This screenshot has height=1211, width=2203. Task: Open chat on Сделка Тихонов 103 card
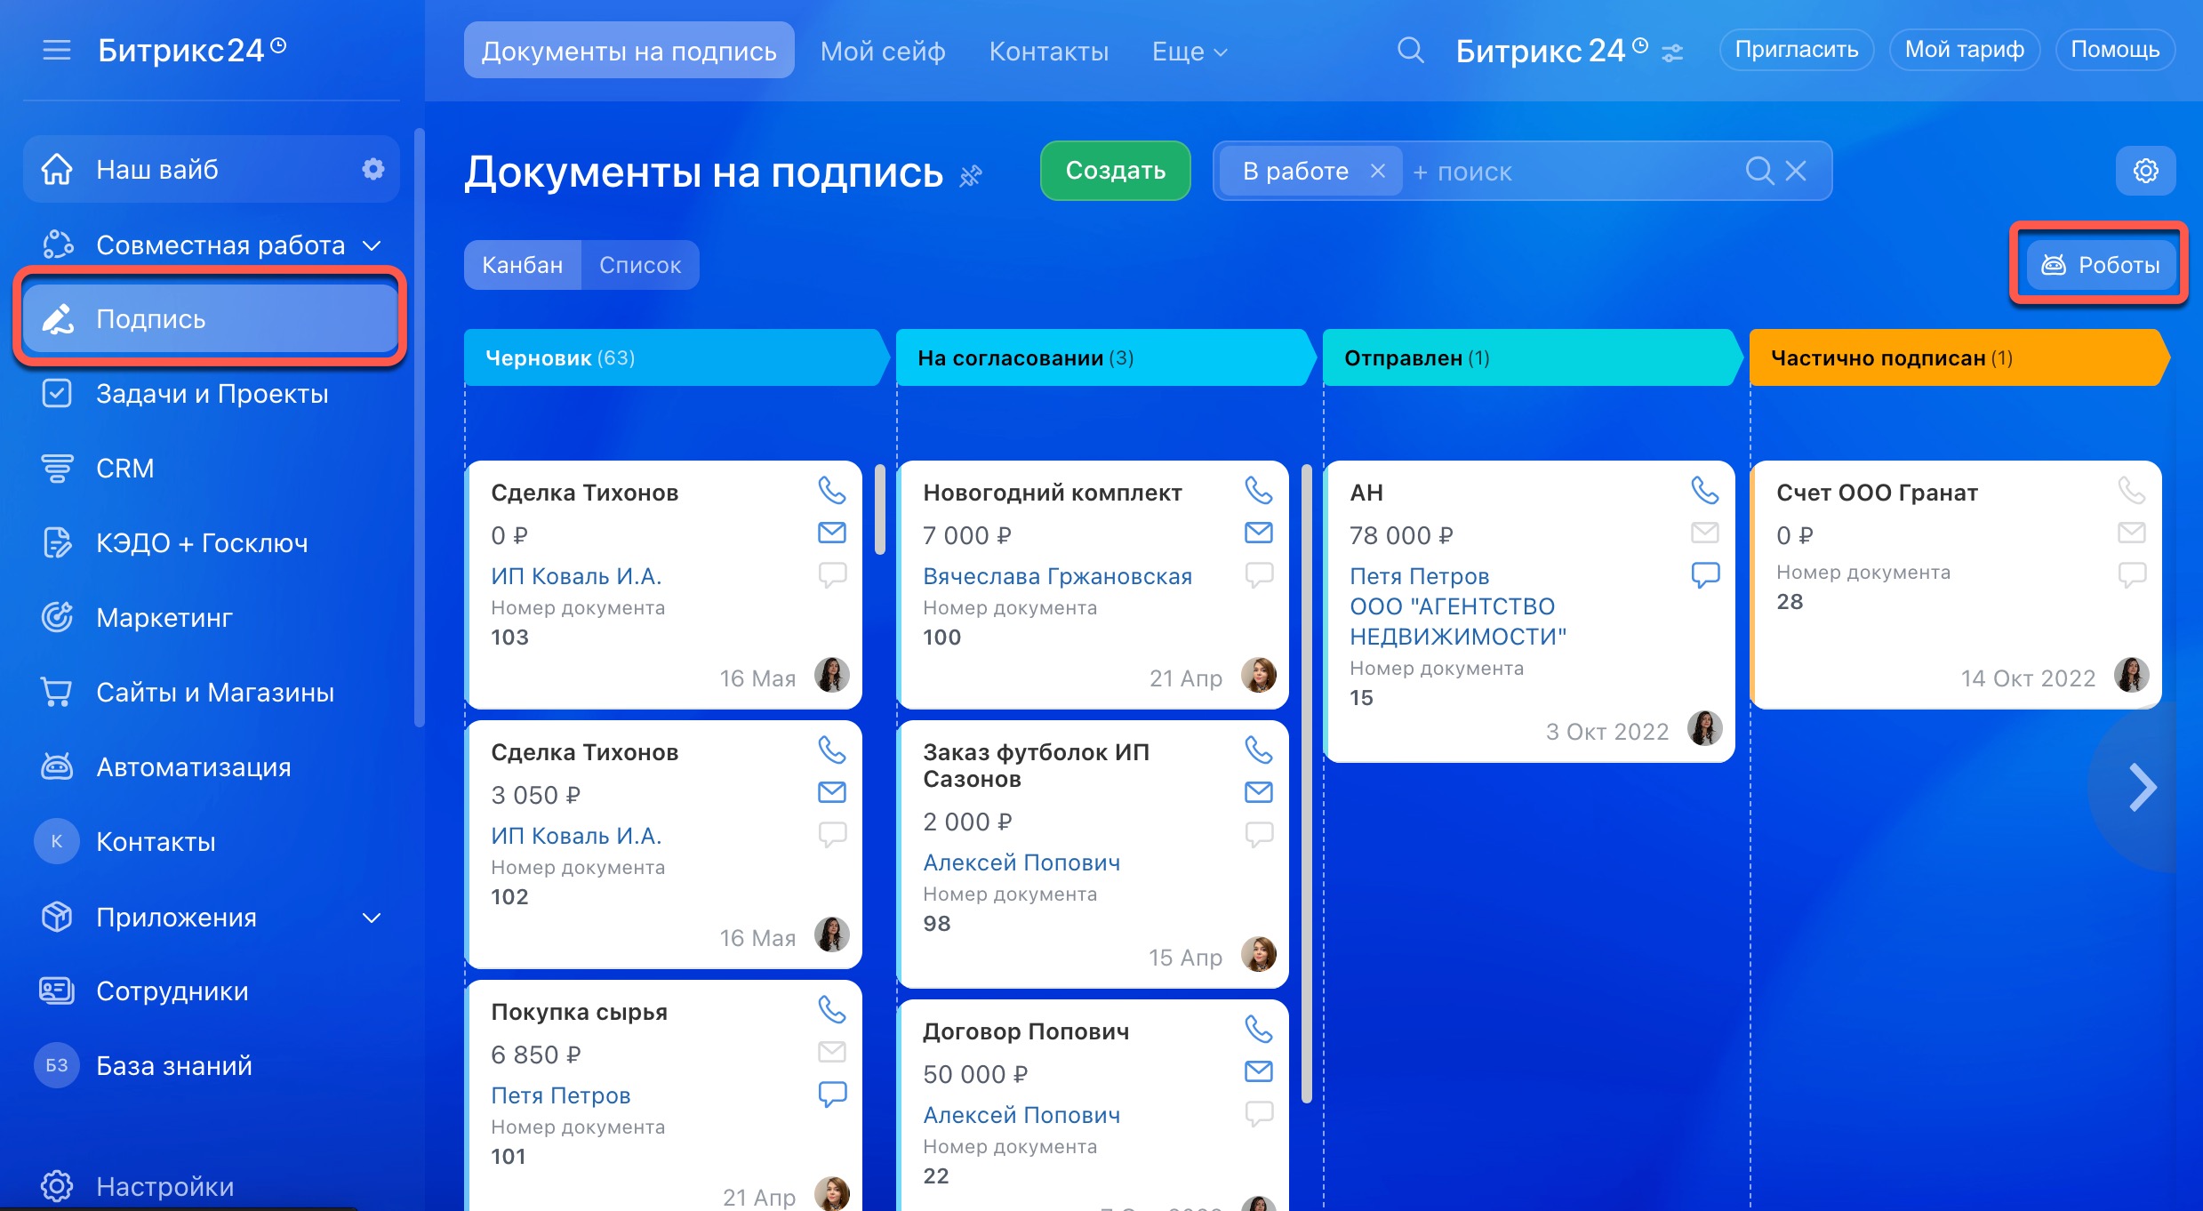pyautogui.click(x=832, y=574)
